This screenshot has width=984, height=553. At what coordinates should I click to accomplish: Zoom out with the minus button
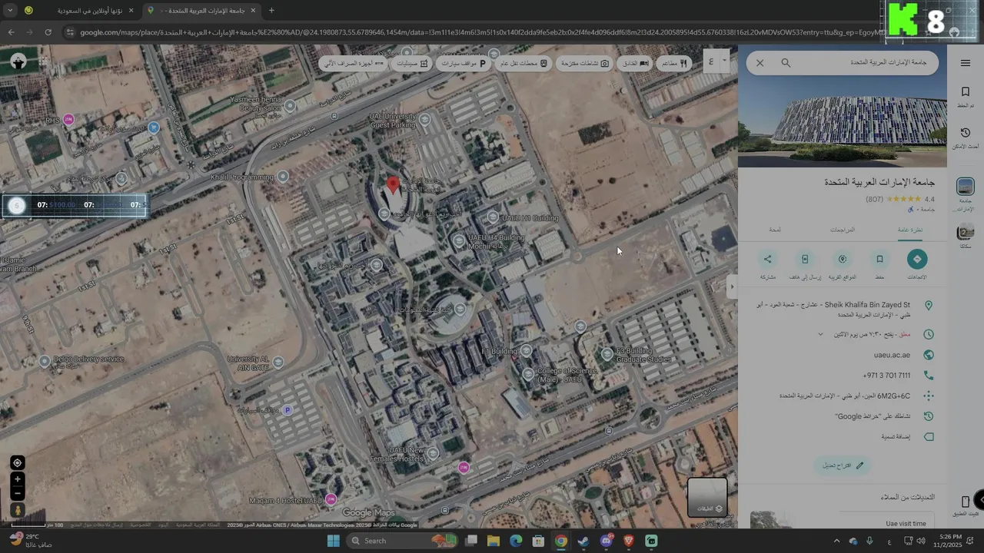[x=17, y=494]
